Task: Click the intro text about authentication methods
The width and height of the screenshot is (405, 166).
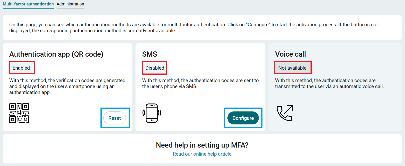Action: (194, 28)
